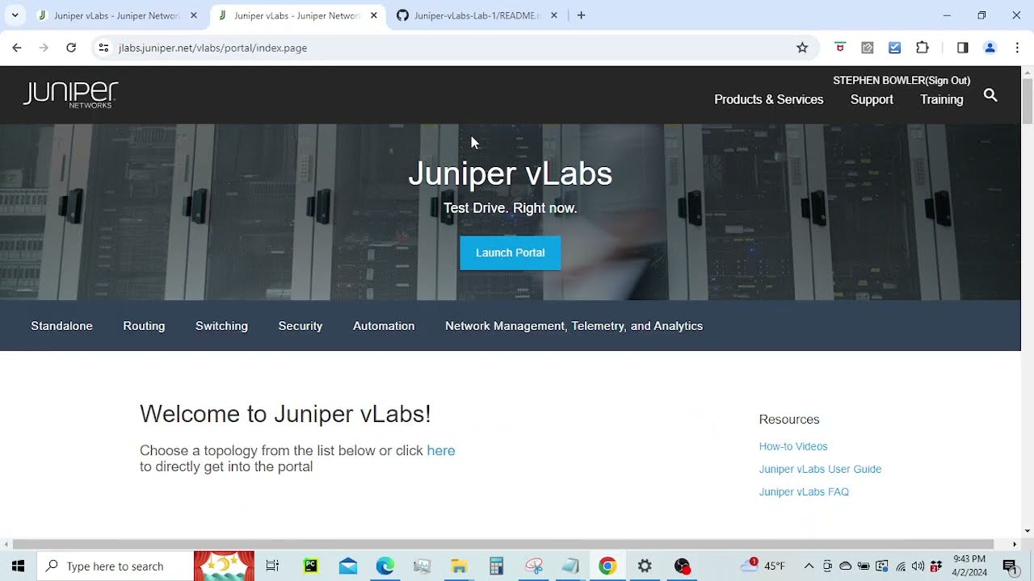1034x581 pixels.
Task: Switch to the Juniper-vLabs-Lab-1 README tab
Action: click(477, 15)
